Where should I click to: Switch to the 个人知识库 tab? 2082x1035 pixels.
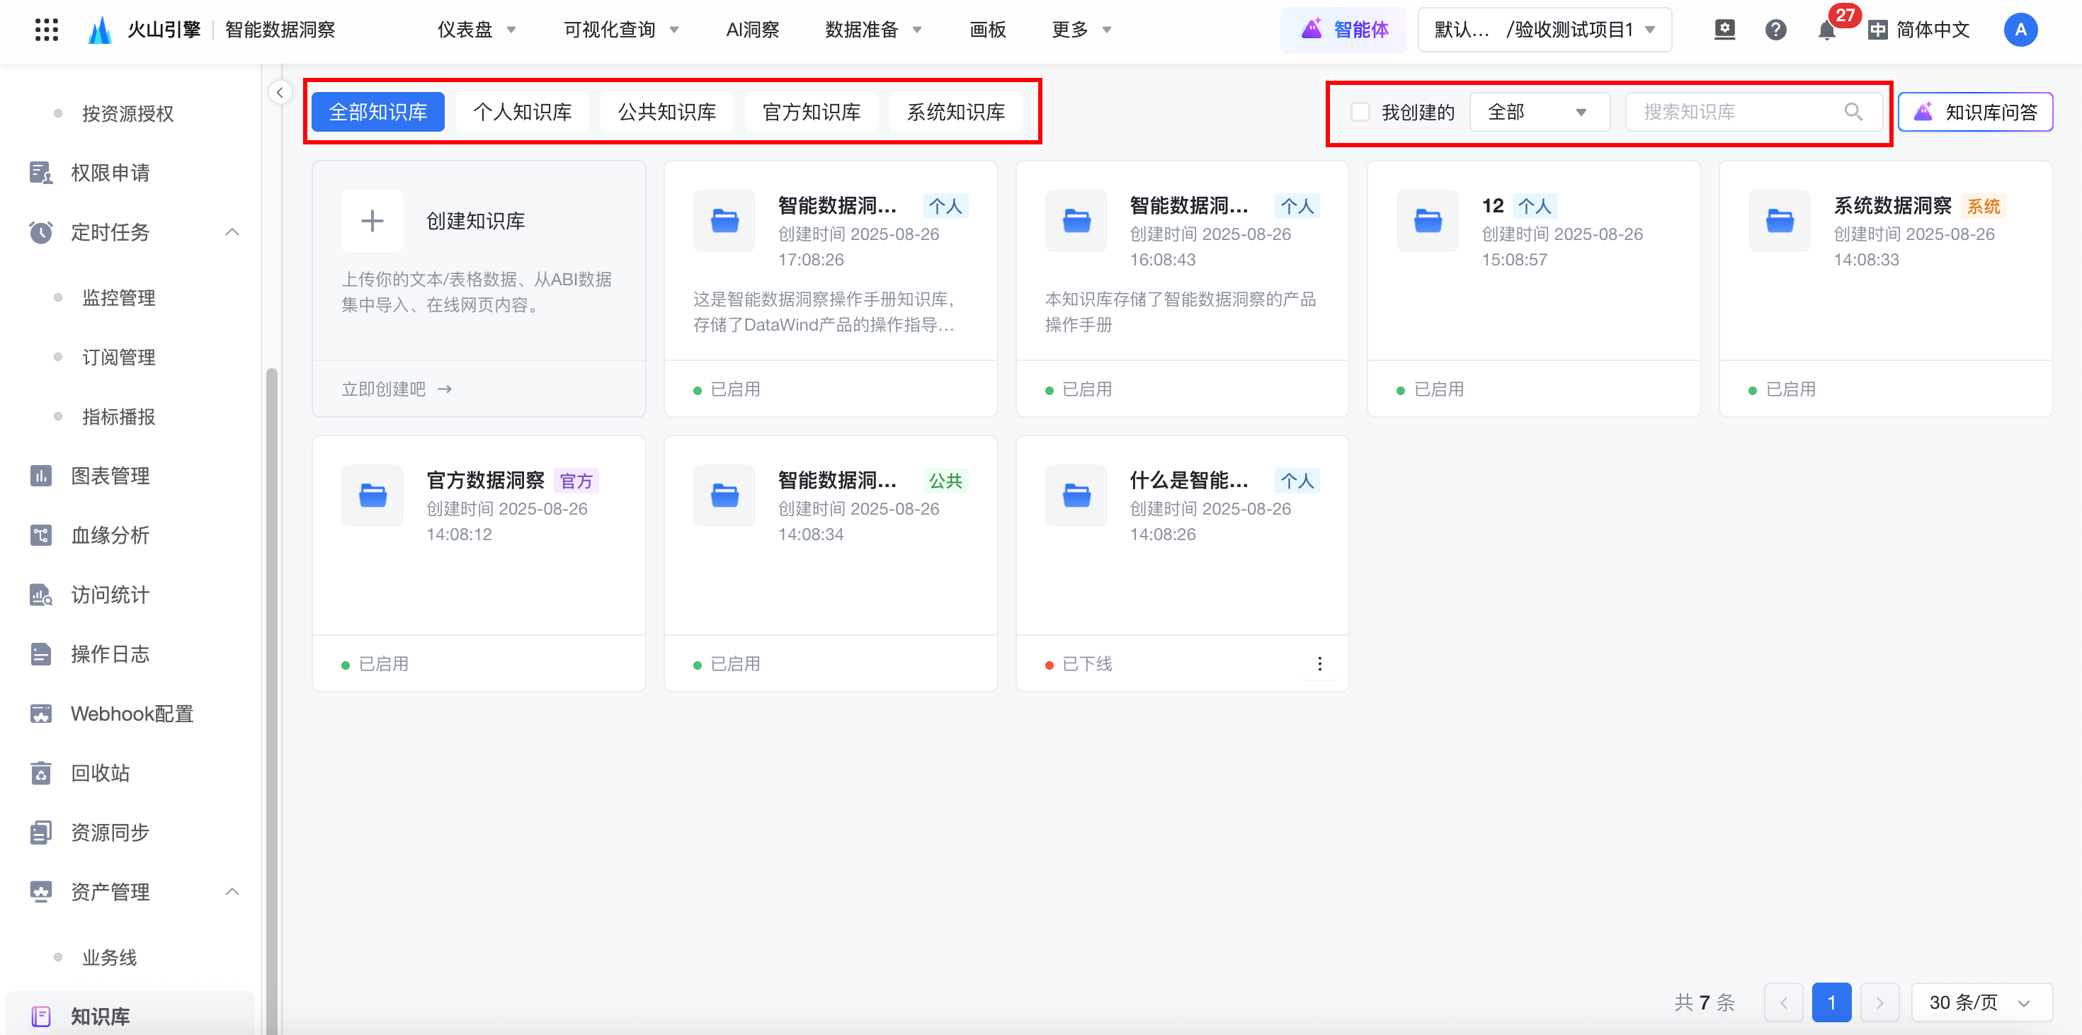coord(522,111)
